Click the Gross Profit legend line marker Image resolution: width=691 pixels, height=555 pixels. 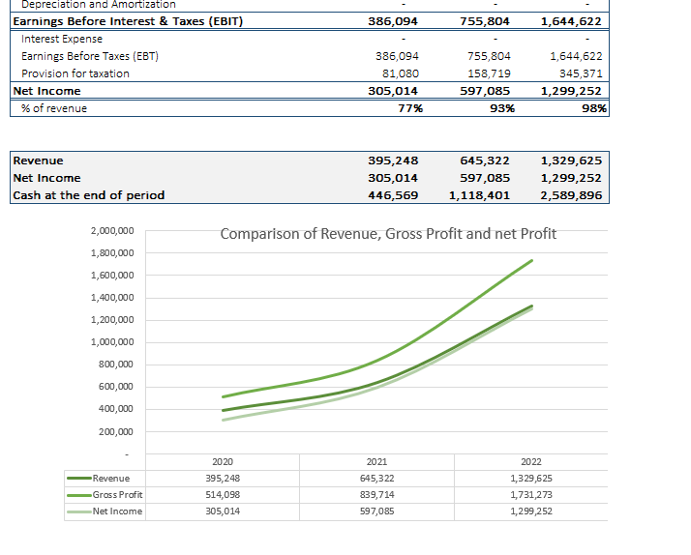point(79,495)
